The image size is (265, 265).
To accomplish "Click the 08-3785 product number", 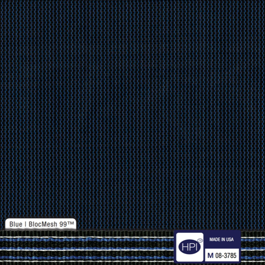I will 226,256.
